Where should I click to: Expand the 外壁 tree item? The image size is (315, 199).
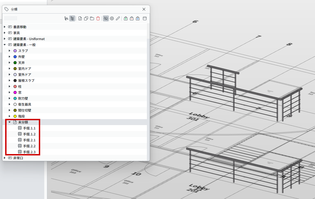click(10, 57)
